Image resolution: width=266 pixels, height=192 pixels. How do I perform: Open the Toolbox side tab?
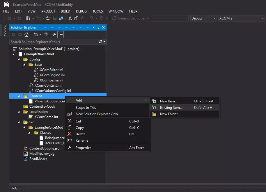coord(5,30)
